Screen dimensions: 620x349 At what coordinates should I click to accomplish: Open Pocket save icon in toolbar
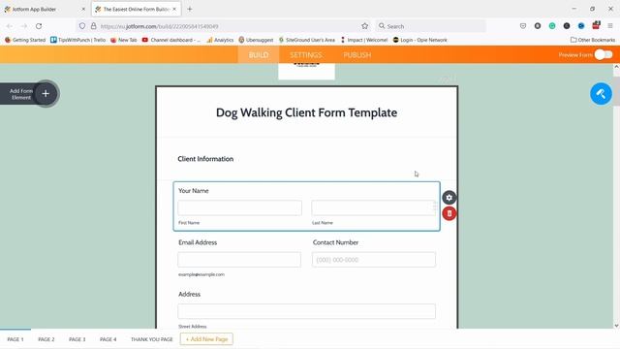pyautogui.click(x=523, y=26)
